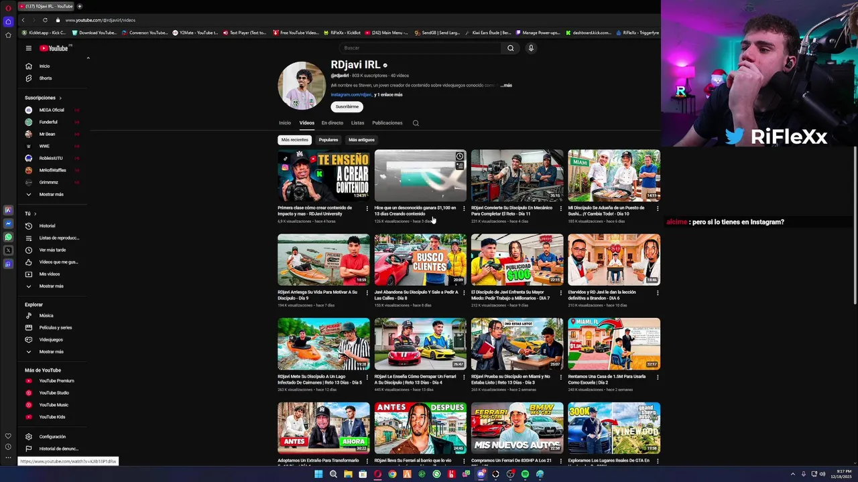Click the search magnifier button
The height and width of the screenshot is (482, 858).
(510, 48)
